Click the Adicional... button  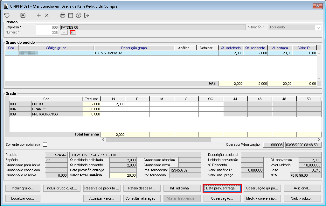302,188
